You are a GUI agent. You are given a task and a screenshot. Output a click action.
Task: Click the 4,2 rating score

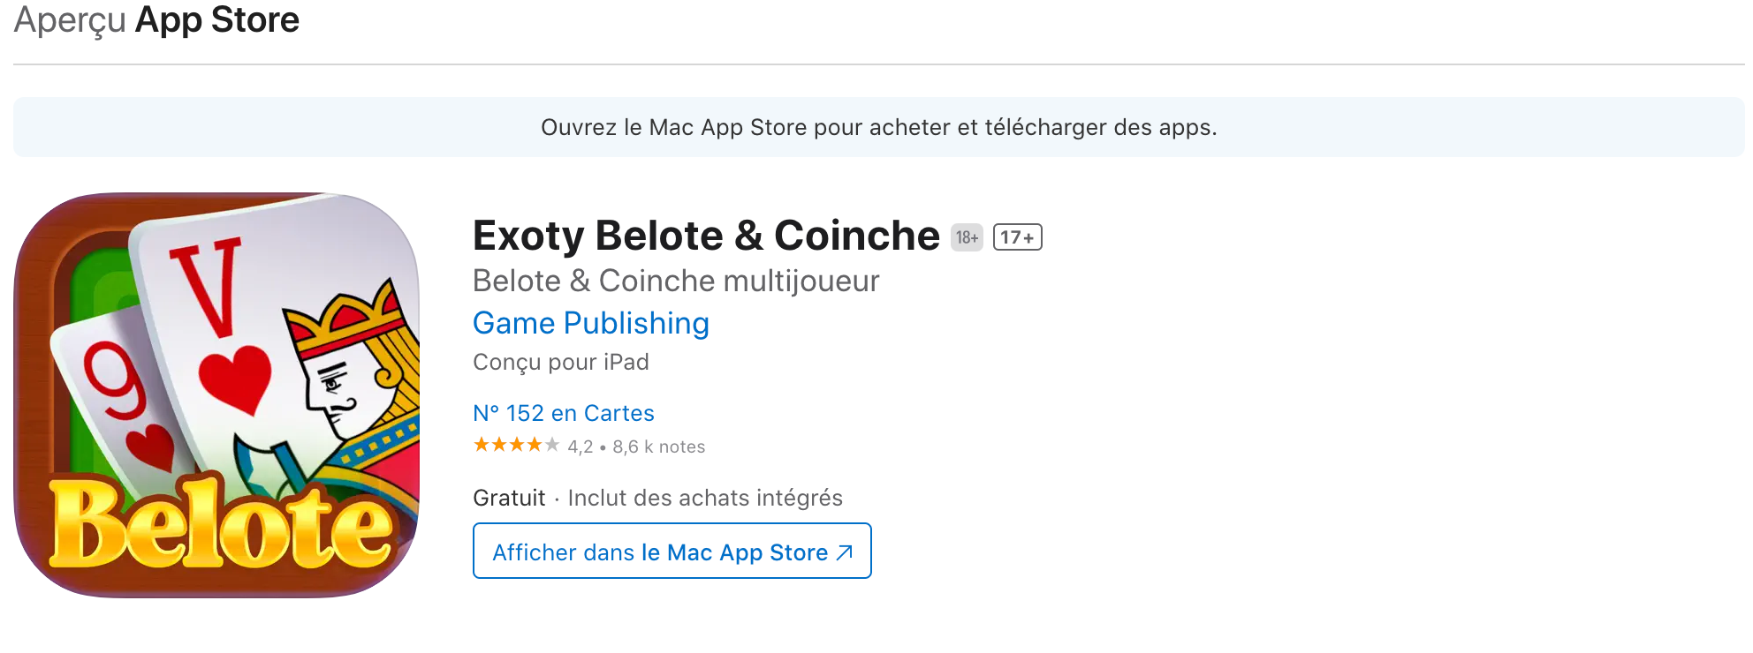(x=581, y=447)
